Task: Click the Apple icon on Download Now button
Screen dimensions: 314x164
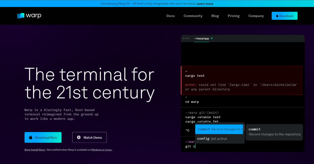Action: [x=31, y=137]
